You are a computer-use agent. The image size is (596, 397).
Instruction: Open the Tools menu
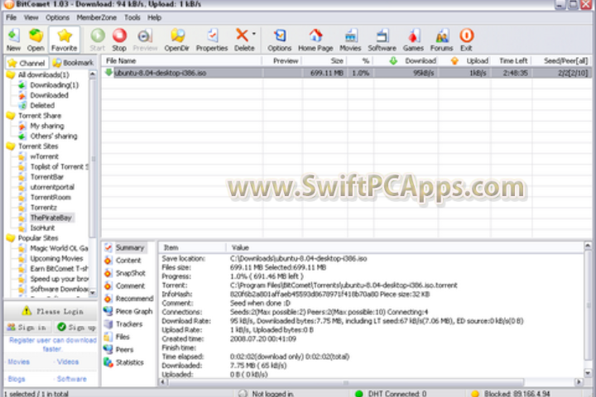pyautogui.click(x=132, y=17)
